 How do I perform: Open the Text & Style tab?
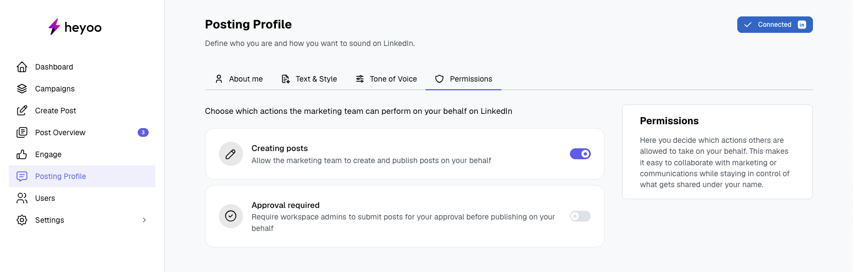pyautogui.click(x=309, y=79)
